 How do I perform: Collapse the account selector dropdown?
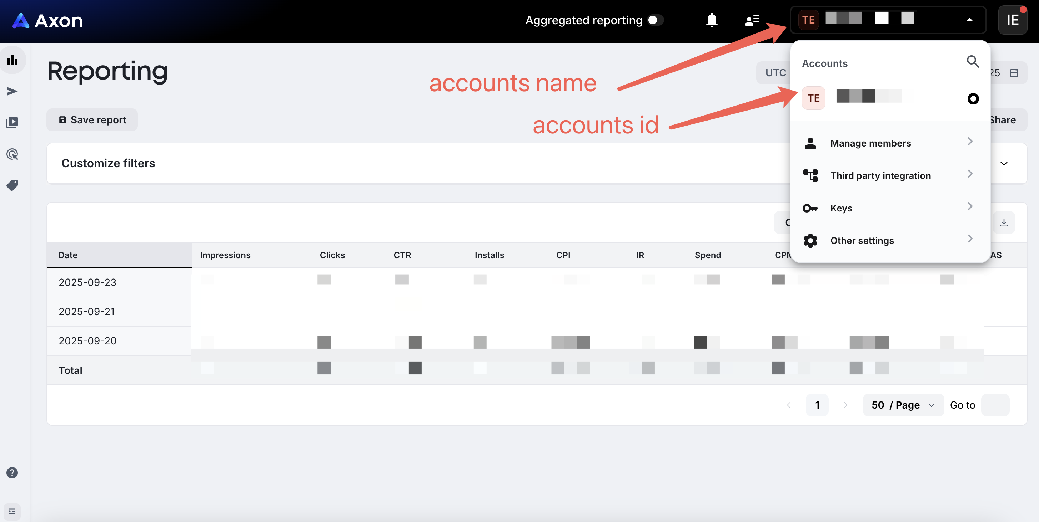click(x=969, y=20)
